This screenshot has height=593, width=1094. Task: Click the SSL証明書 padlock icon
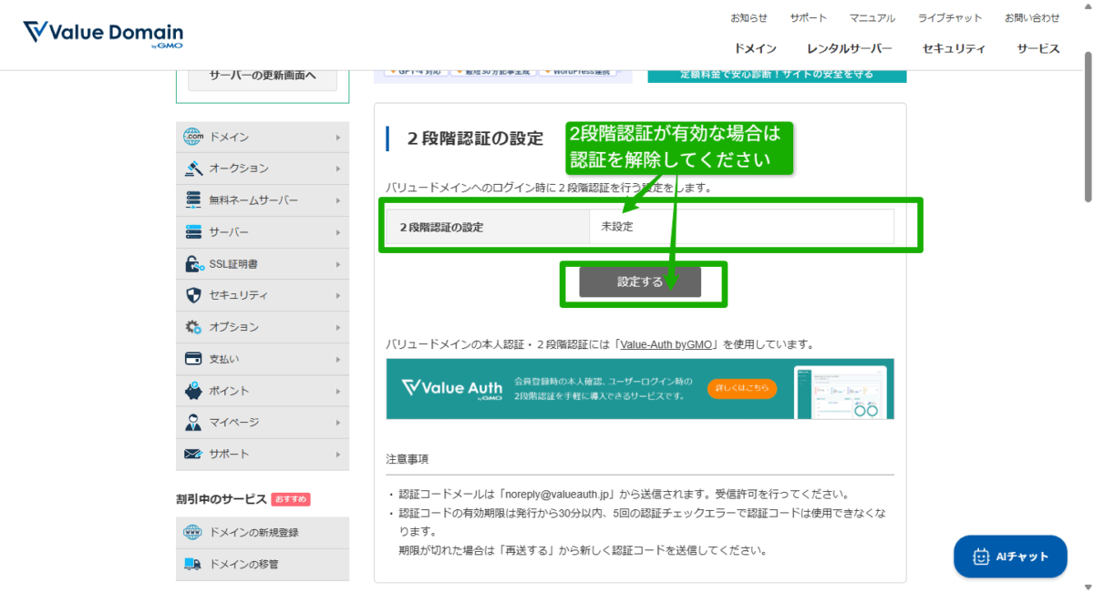192,264
